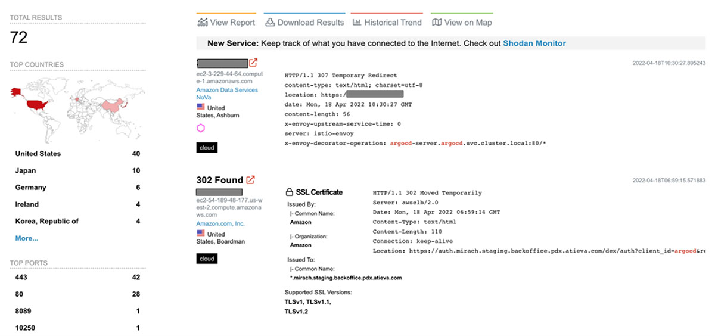Click the SSL Certificate padlock icon

(290, 192)
